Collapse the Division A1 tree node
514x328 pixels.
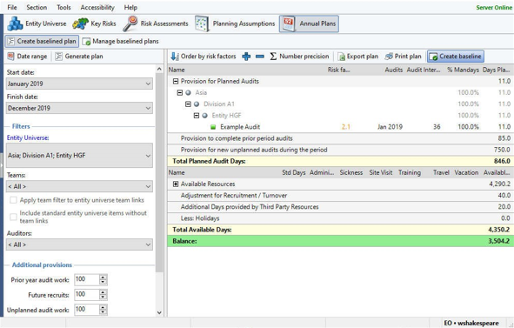pos(188,104)
